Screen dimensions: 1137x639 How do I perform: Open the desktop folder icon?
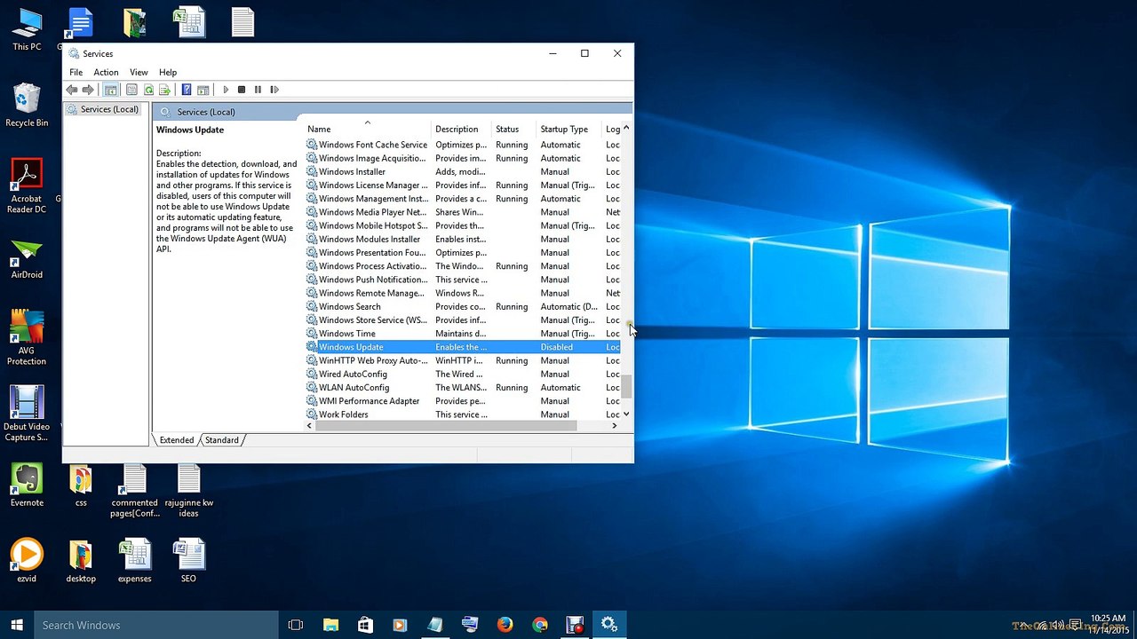(x=81, y=561)
